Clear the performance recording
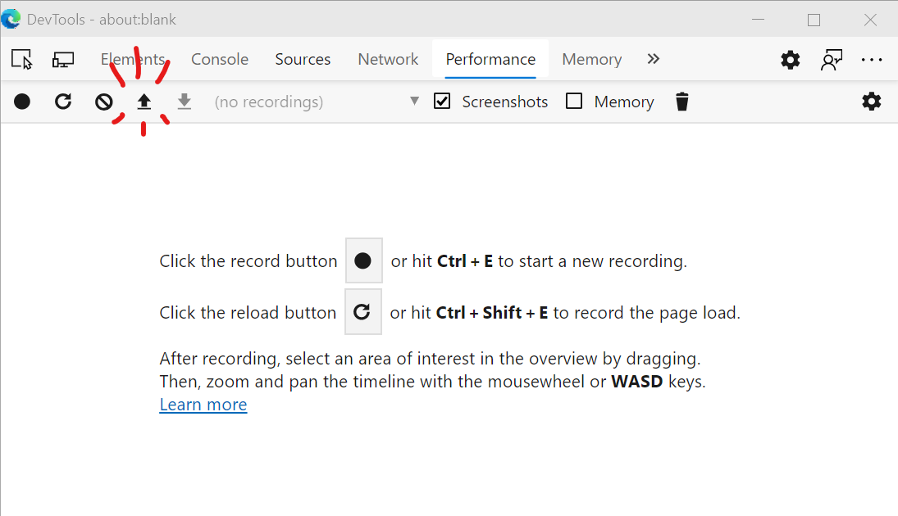 pyautogui.click(x=103, y=102)
